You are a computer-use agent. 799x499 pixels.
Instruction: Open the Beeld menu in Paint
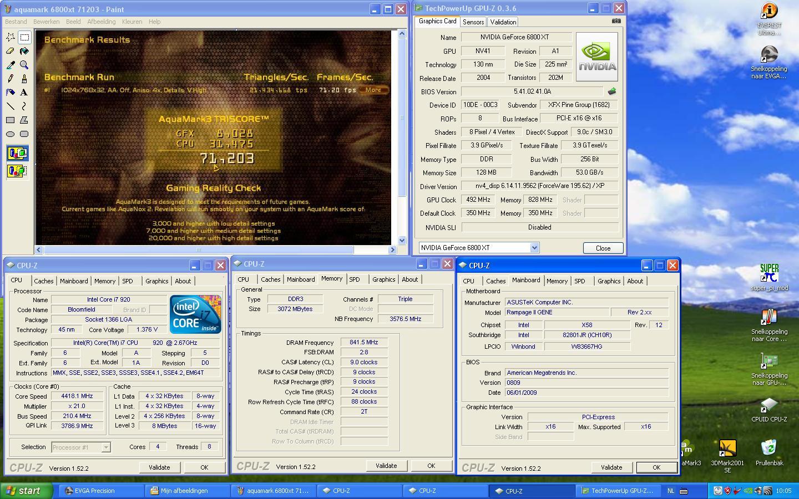click(73, 22)
